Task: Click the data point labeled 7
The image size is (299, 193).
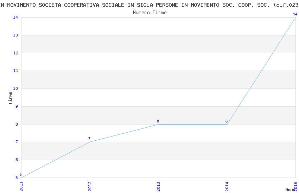Action: click(x=89, y=139)
